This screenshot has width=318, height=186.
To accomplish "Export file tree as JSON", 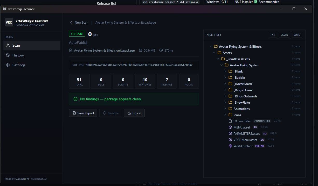I will click(285, 35).
